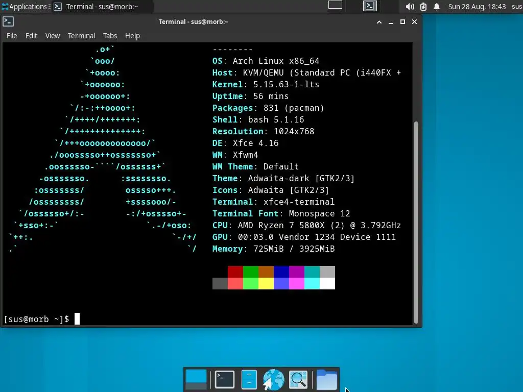Screen dimensions: 523x392
Task: Click the 'OS: Arch Linux x86_64' line
Action: click(266, 61)
